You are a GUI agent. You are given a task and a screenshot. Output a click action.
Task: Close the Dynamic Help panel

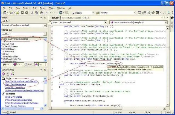point(45,70)
